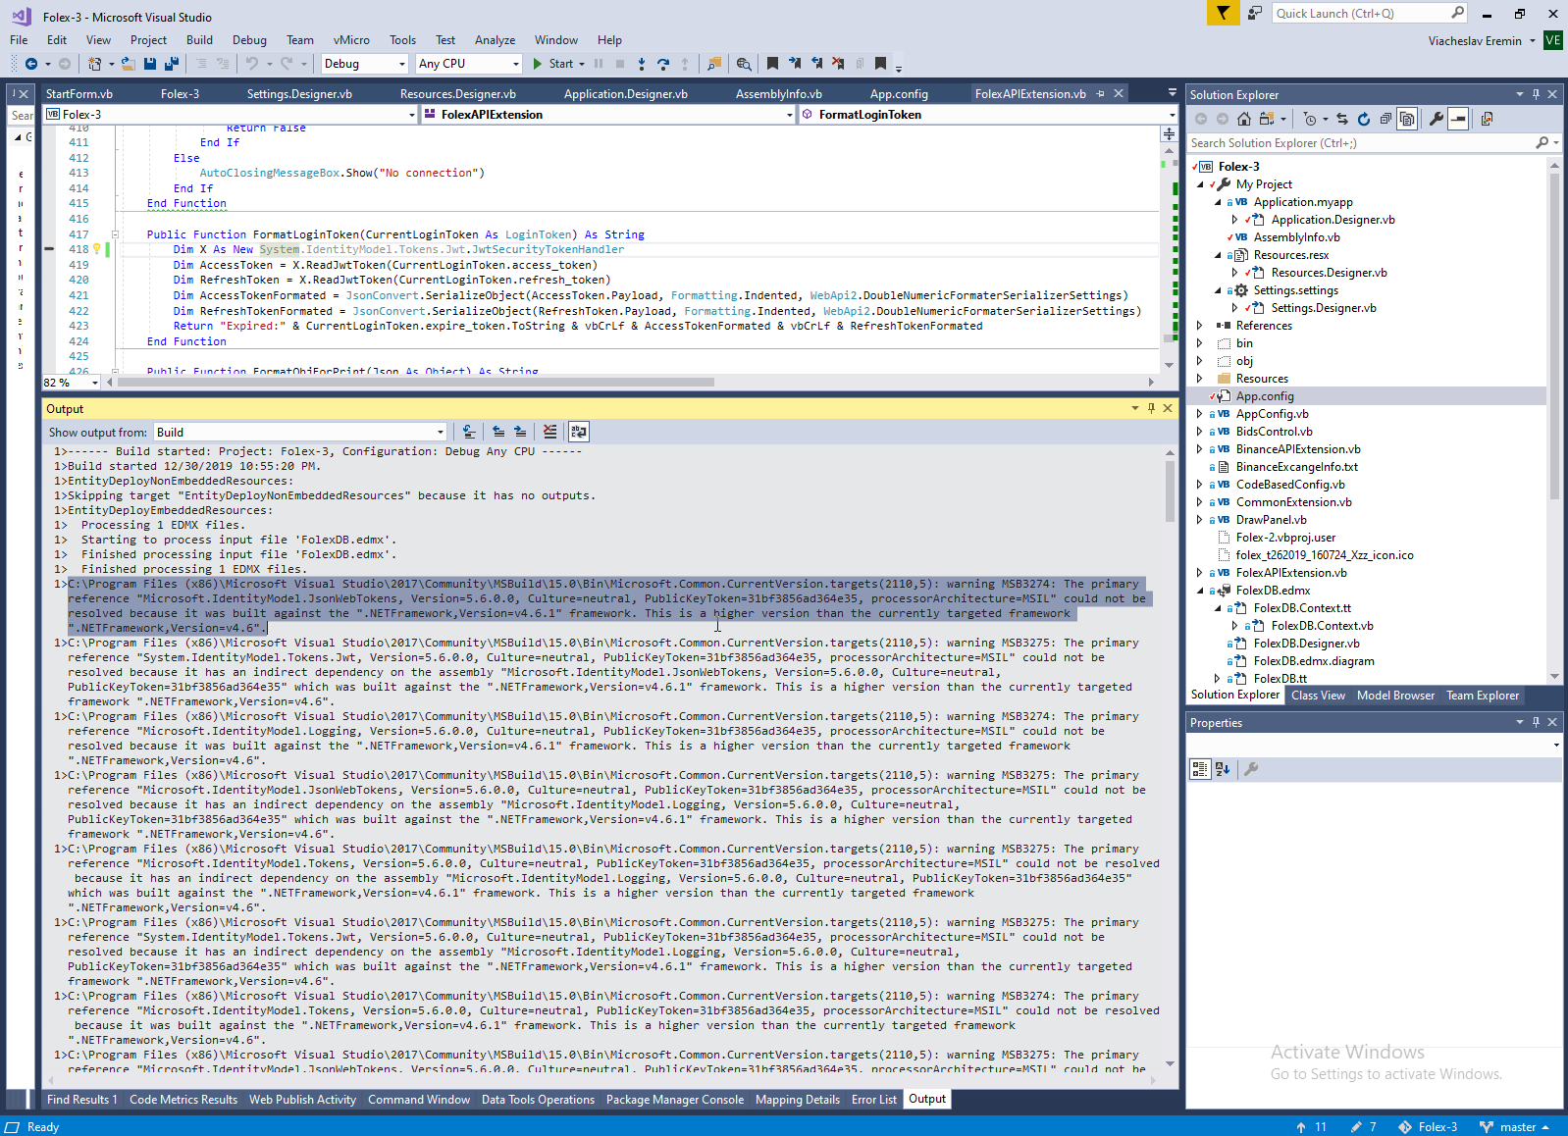This screenshot has height=1136, width=1568.
Task: Toggle Show All Files in Solution Explorer
Action: click(x=1407, y=119)
